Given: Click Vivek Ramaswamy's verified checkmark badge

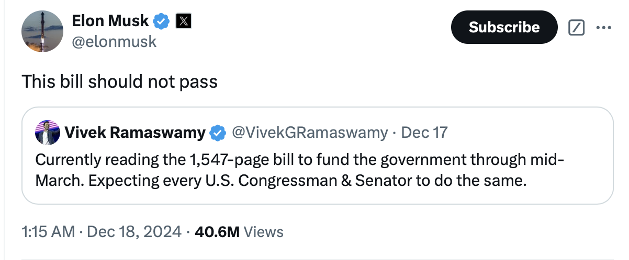Looking at the screenshot, I should 218,133.
